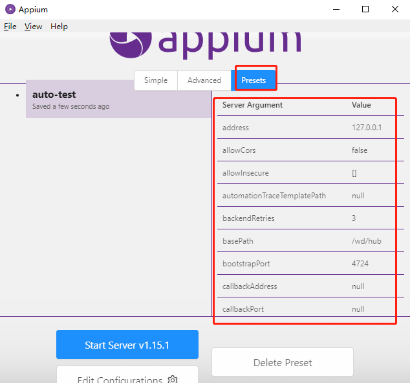Click the Appium logo icon in title bar
410x383 pixels.
pyautogui.click(x=10, y=9)
